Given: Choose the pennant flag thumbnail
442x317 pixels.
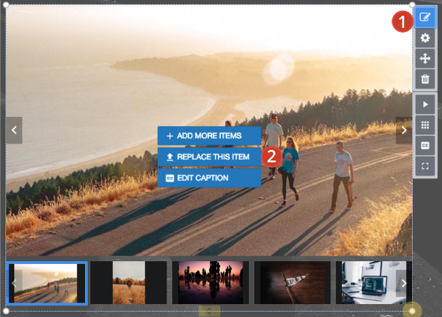Looking at the screenshot, I should [x=292, y=283].
